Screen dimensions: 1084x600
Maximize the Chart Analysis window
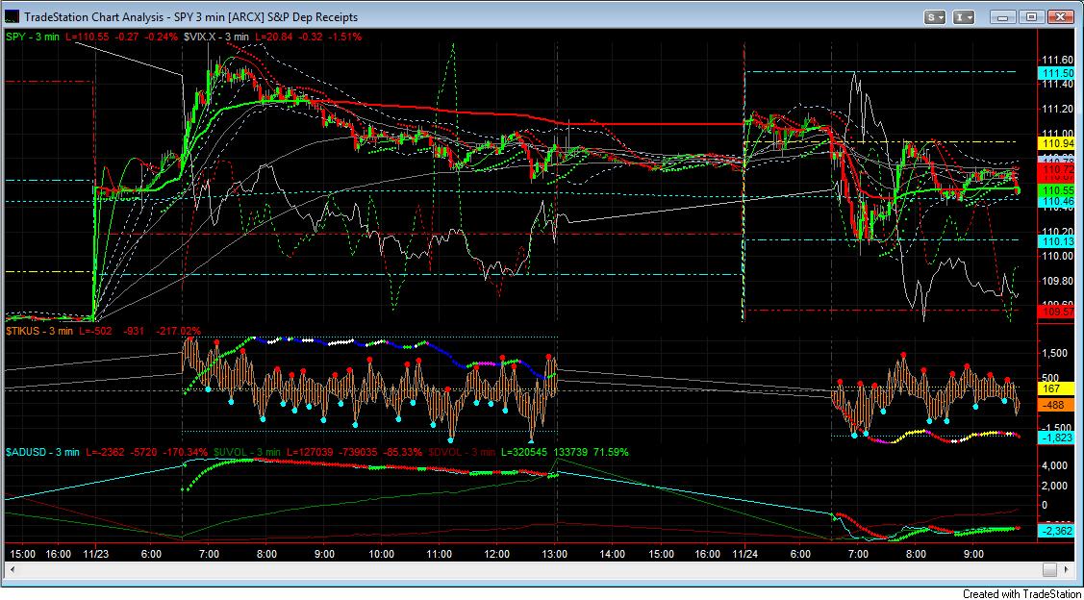tap(1032, 16)
